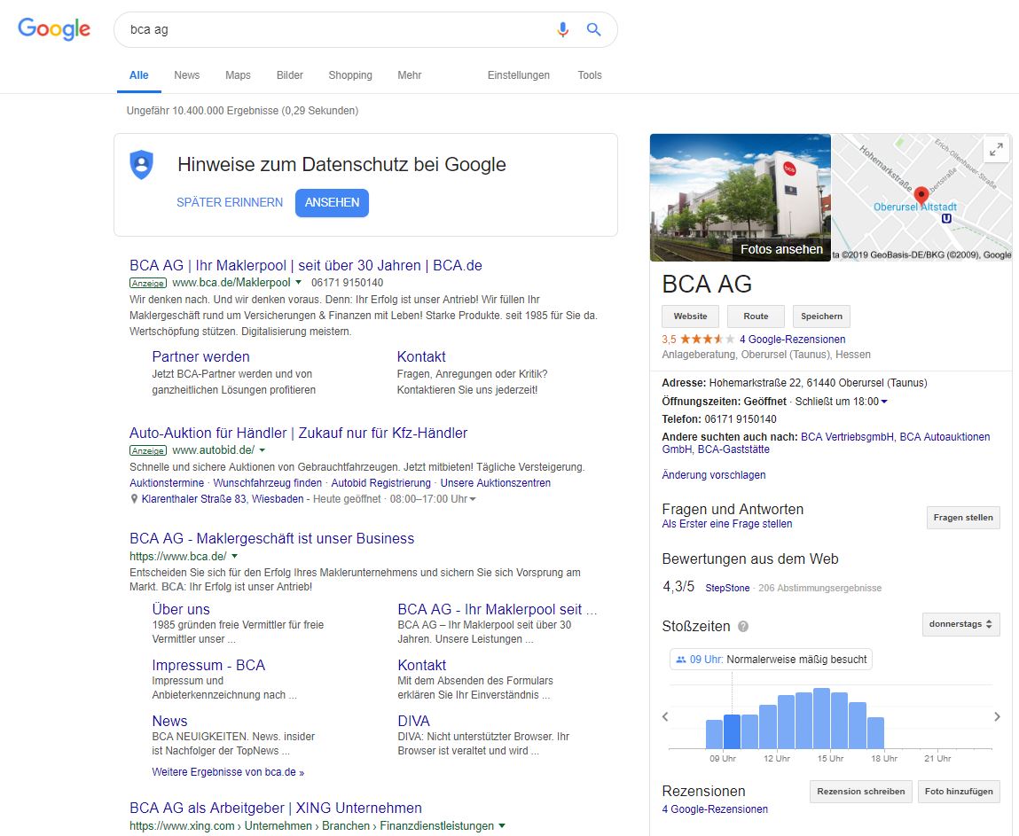This screenshot has width=1019, height=836.
Task: Open the News sitelink under bca.de
Action: [x=169, y=721]
